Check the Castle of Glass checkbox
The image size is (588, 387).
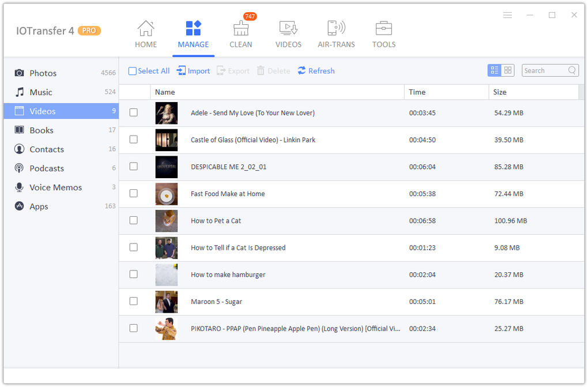pos(134,140)
